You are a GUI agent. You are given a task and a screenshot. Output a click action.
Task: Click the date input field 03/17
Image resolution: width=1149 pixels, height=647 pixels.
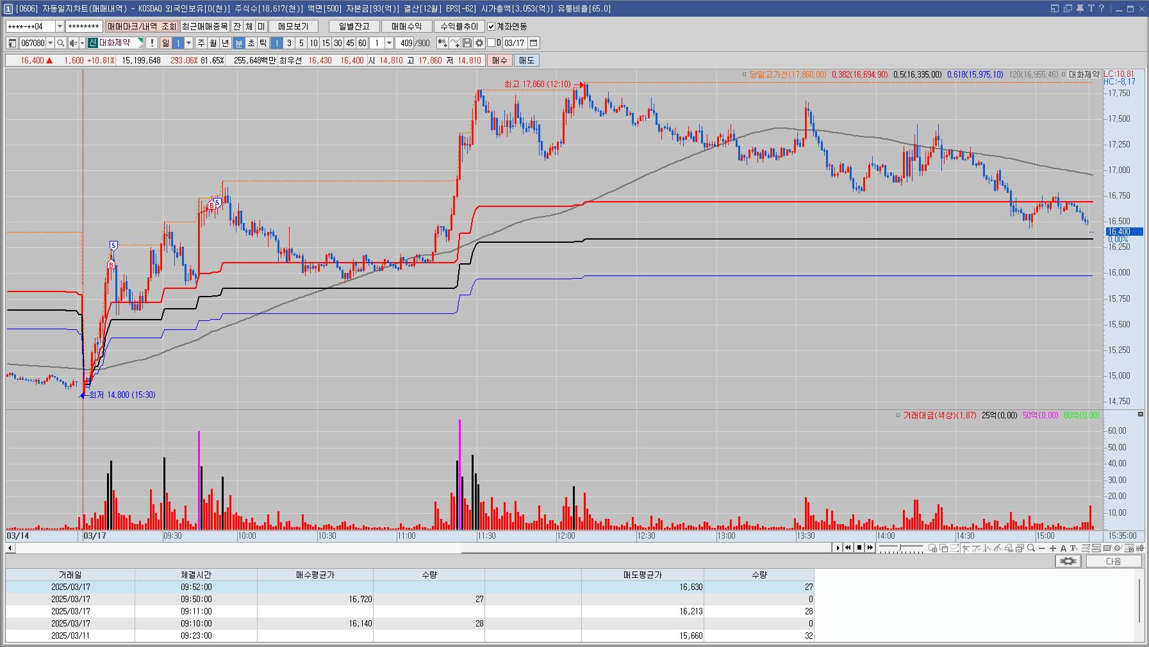tap(515, 43)
